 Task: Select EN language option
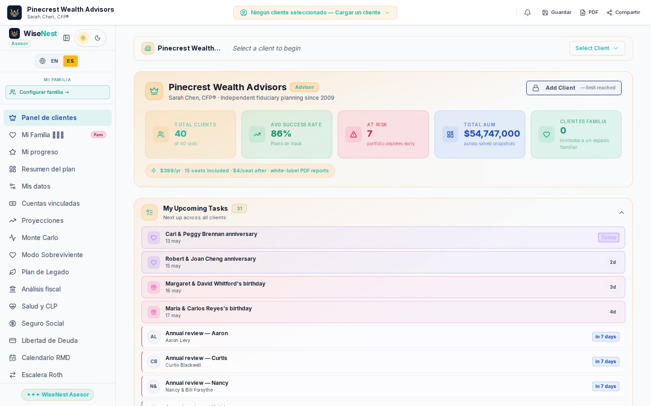click(x=54, y=61)
